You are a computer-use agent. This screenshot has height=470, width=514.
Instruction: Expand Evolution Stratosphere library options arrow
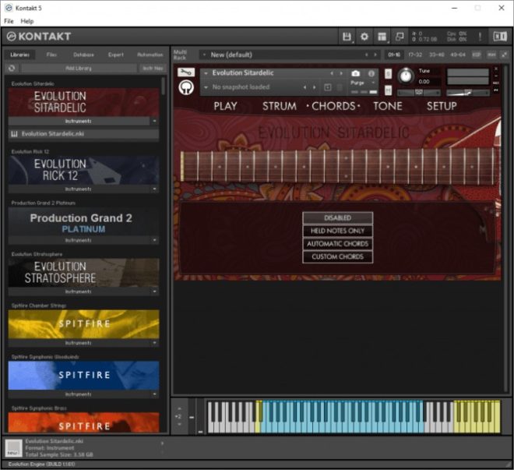coord(154,292)
